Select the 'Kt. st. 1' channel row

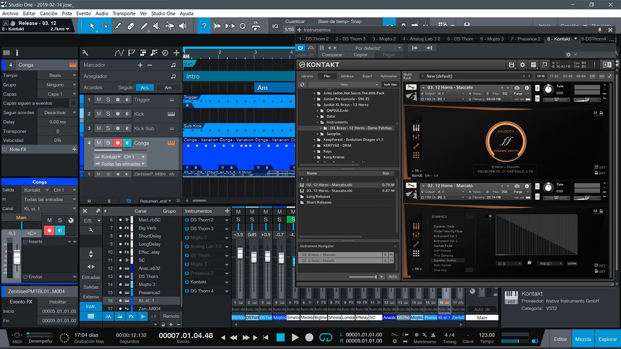click(142, 300)
